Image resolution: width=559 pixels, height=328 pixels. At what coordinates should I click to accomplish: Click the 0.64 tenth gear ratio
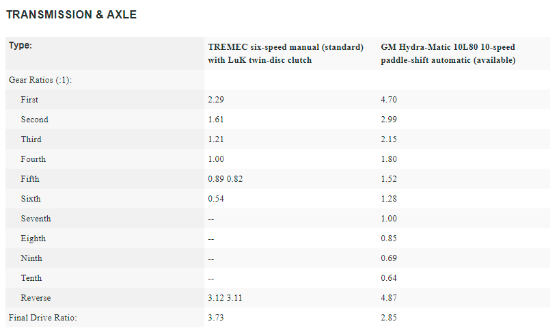coord(389,278)
